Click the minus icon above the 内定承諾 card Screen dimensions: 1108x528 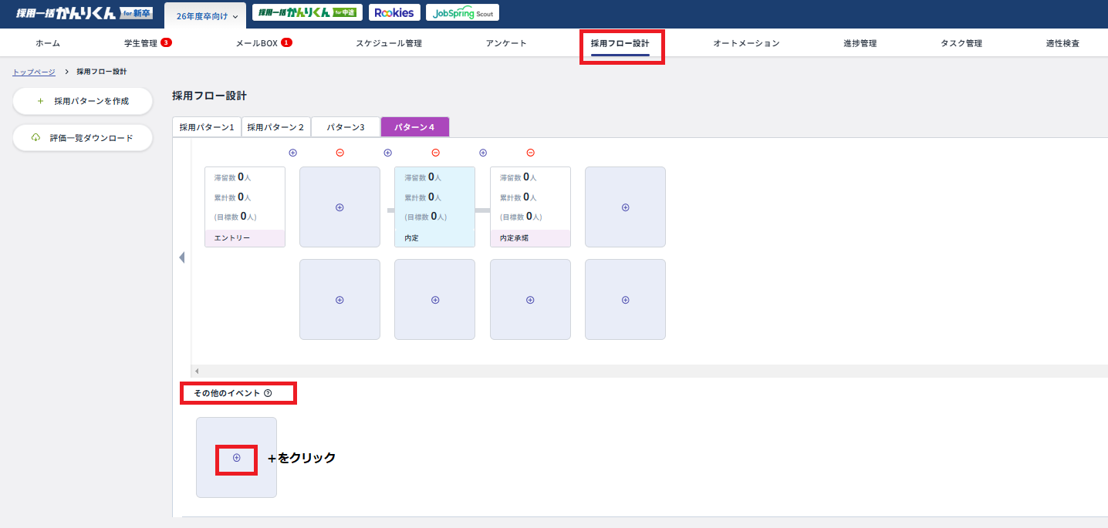pyautogui.click(x=530, y=153)
